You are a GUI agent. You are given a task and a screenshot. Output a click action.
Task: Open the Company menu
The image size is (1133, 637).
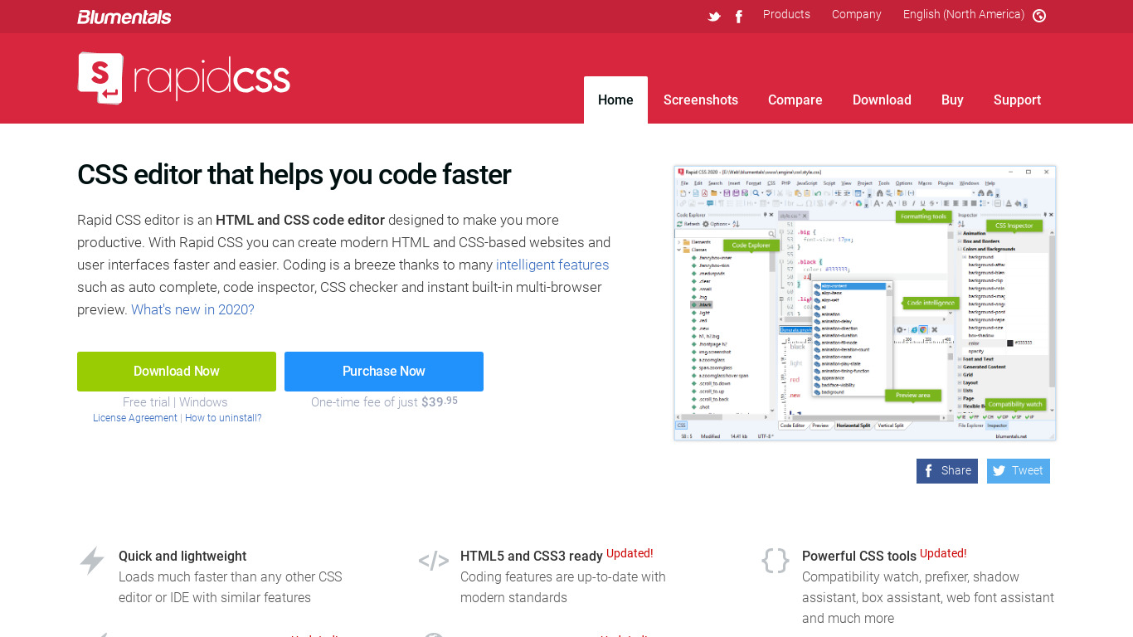857,14
